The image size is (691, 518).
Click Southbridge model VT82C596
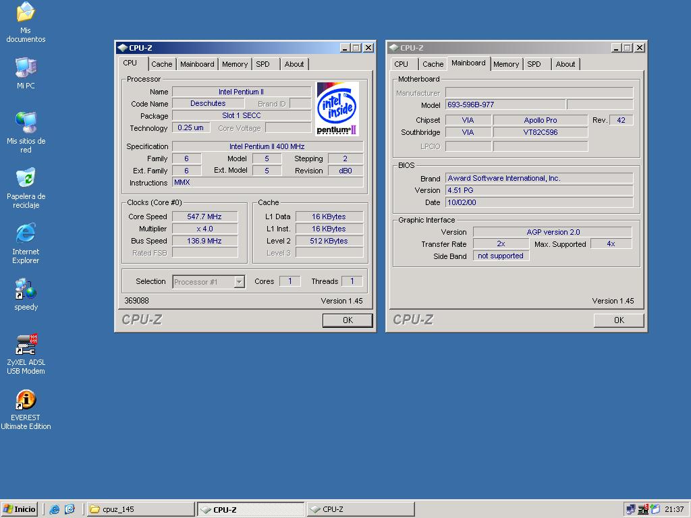(541, 132)
